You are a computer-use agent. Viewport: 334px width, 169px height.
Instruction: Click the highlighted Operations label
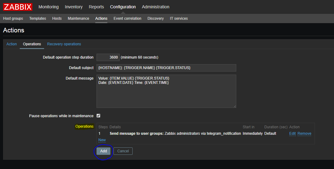click(85, 126)
